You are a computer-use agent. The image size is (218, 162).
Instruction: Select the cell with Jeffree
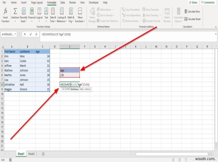(x=12, y=66)
